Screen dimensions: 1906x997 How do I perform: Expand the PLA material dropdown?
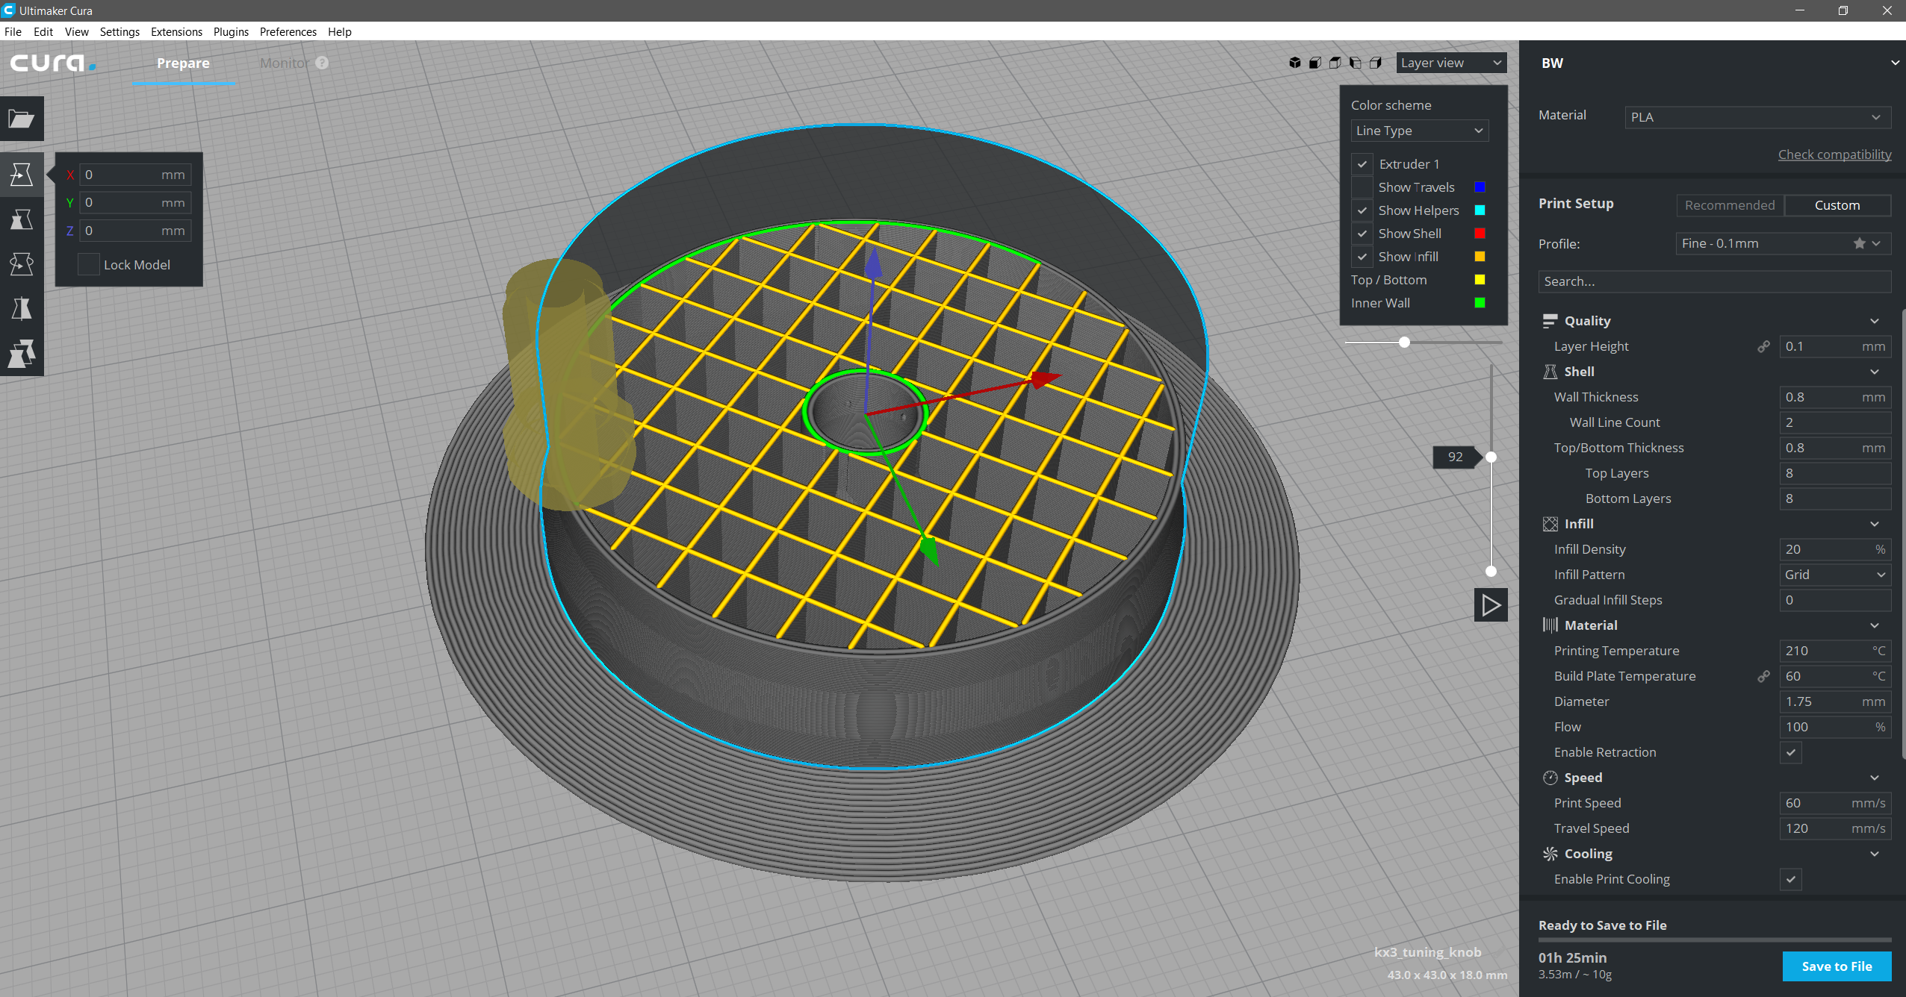[x=1757, y=117]
